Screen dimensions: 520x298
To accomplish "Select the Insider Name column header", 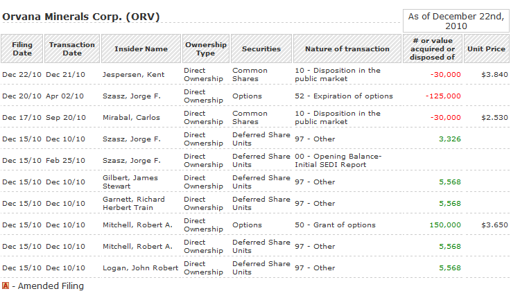I will 141,49.
